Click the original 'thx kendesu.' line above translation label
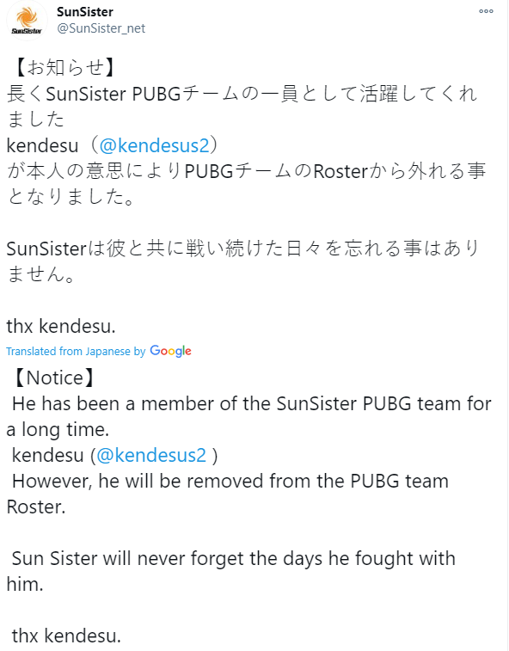509x651 pixels. pos(61,326)
